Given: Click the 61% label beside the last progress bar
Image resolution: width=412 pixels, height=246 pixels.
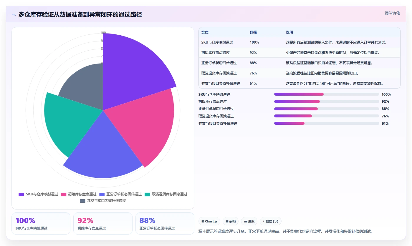Looking at the screenshot, I should click(385, 124).
